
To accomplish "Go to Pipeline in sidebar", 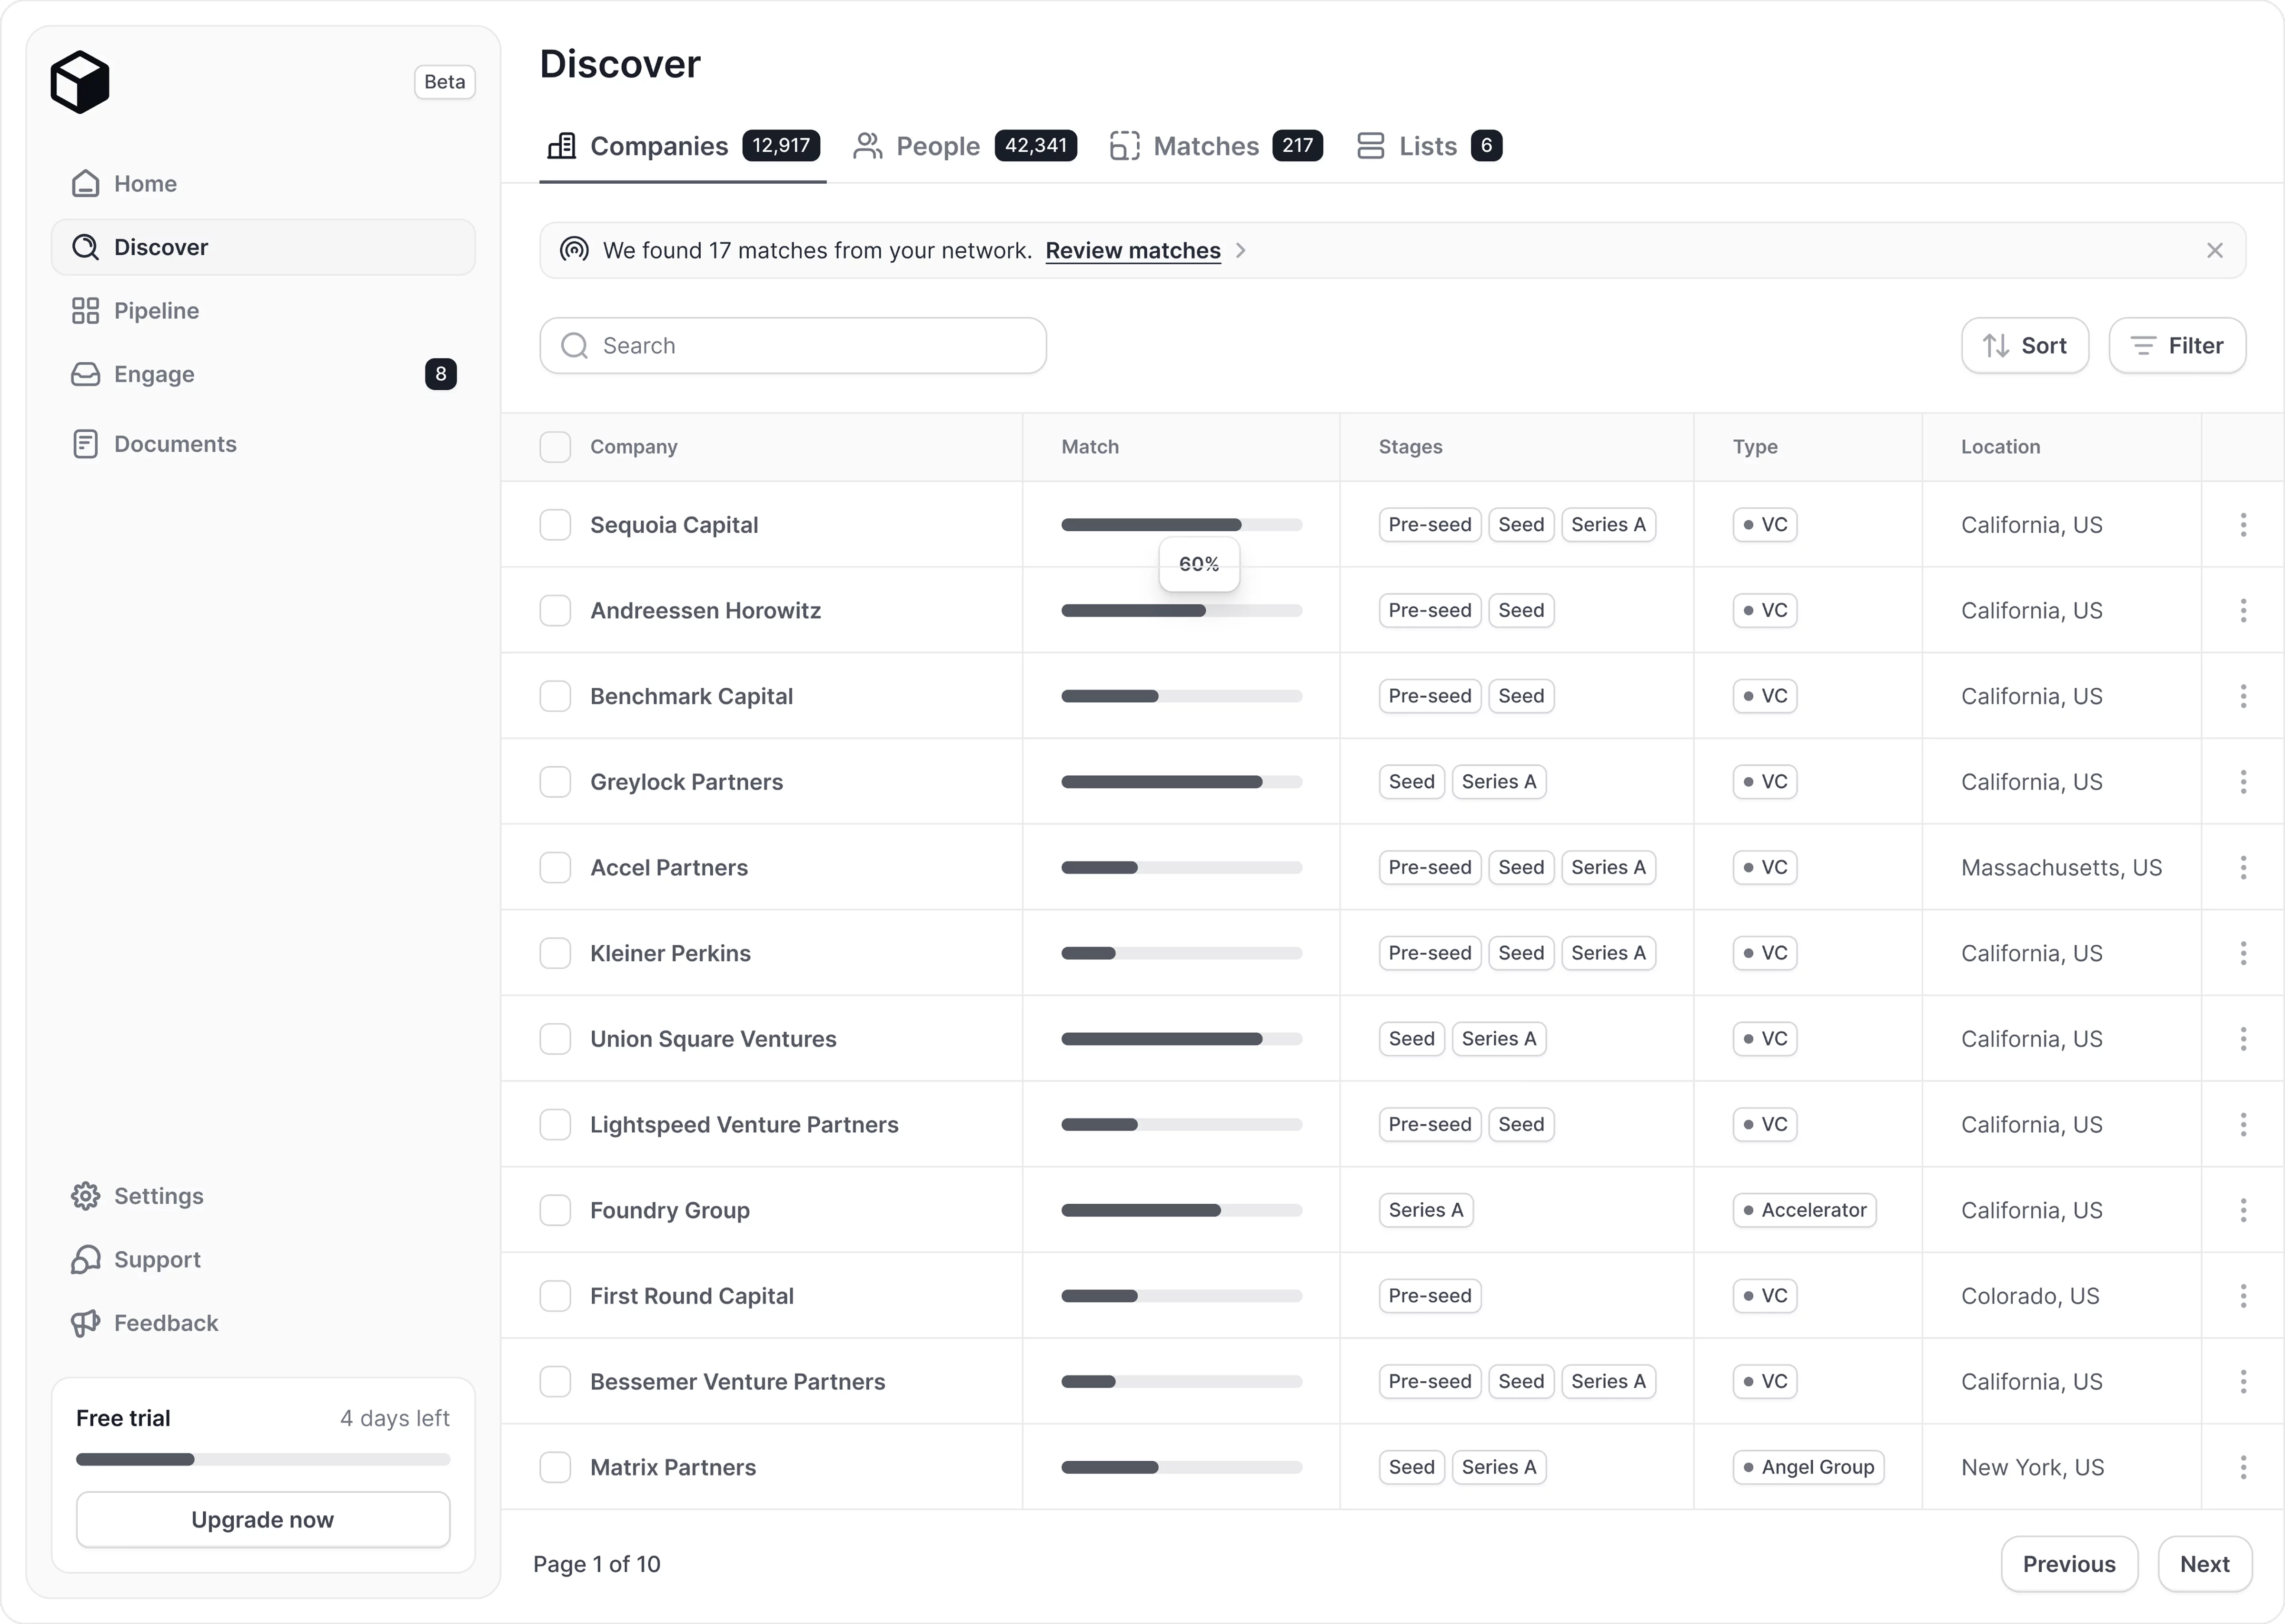I will pos(156,311).
